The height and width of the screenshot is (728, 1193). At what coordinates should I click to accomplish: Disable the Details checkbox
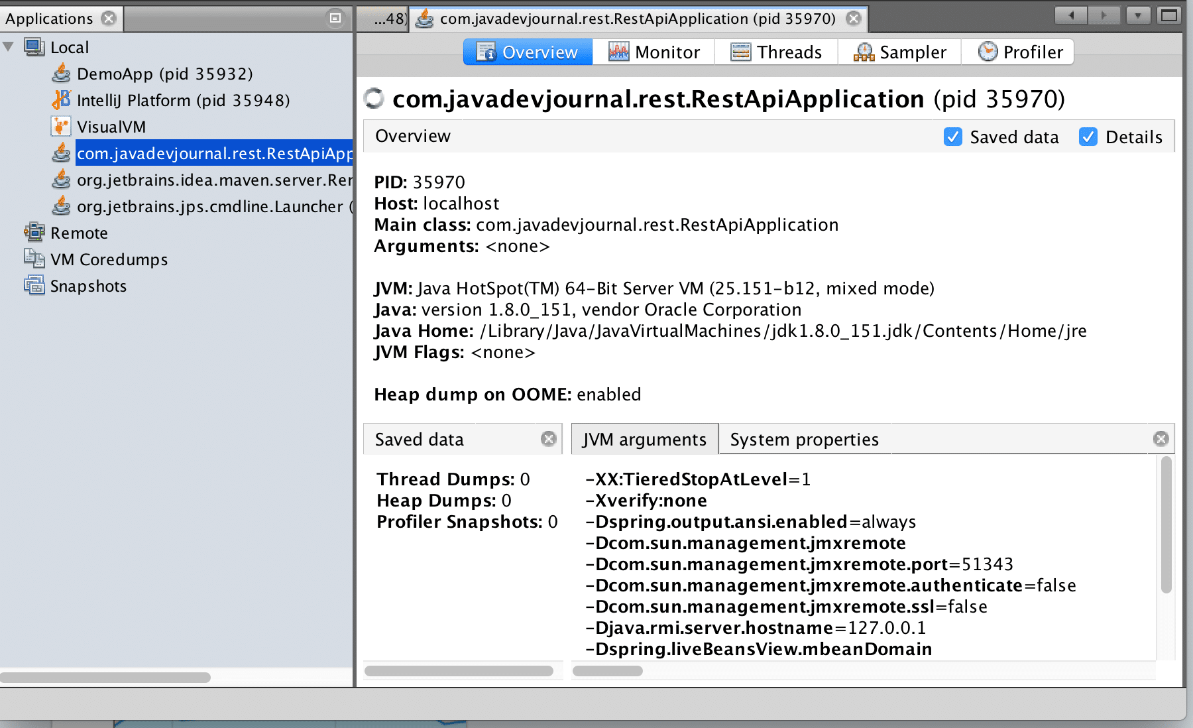(x=1087, y=137)
